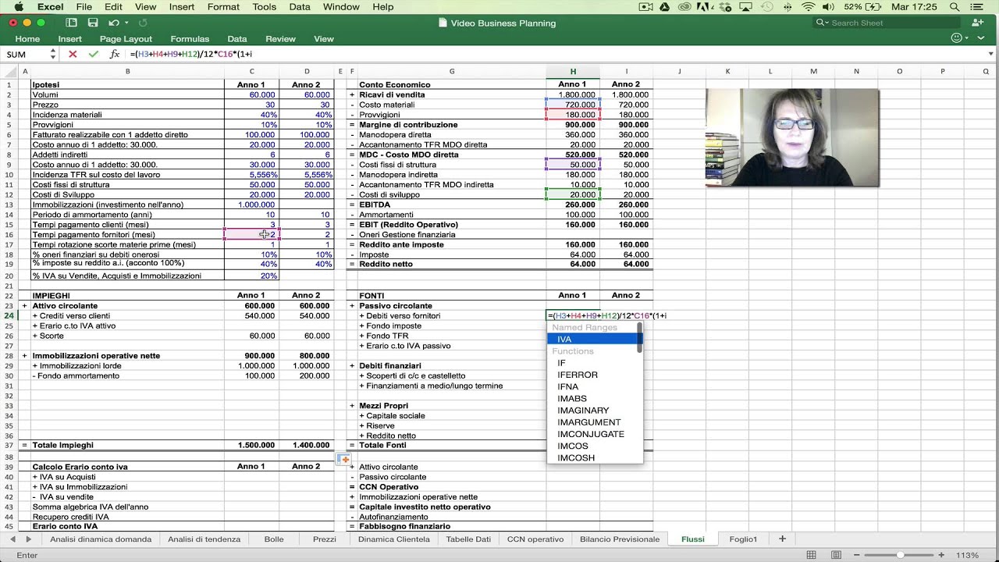Click the Search Sheet field

(x=886, y=23)
